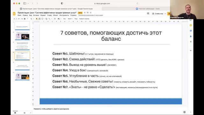Click the speaker notes field

(x=110, y=109)
